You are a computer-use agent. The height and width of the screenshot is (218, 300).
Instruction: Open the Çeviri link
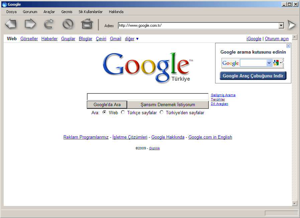(101, 39)
